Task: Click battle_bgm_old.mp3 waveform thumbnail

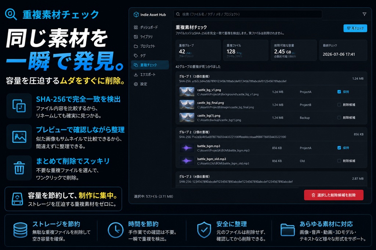Action: pyautogui.click(x=187, y=161)
